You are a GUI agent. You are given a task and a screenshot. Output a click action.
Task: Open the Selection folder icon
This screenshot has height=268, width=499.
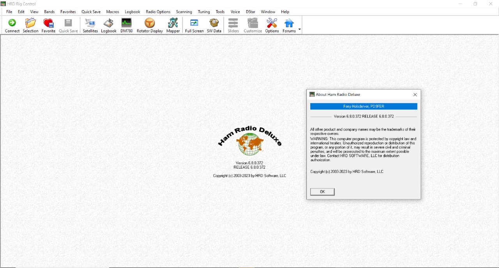30,25
